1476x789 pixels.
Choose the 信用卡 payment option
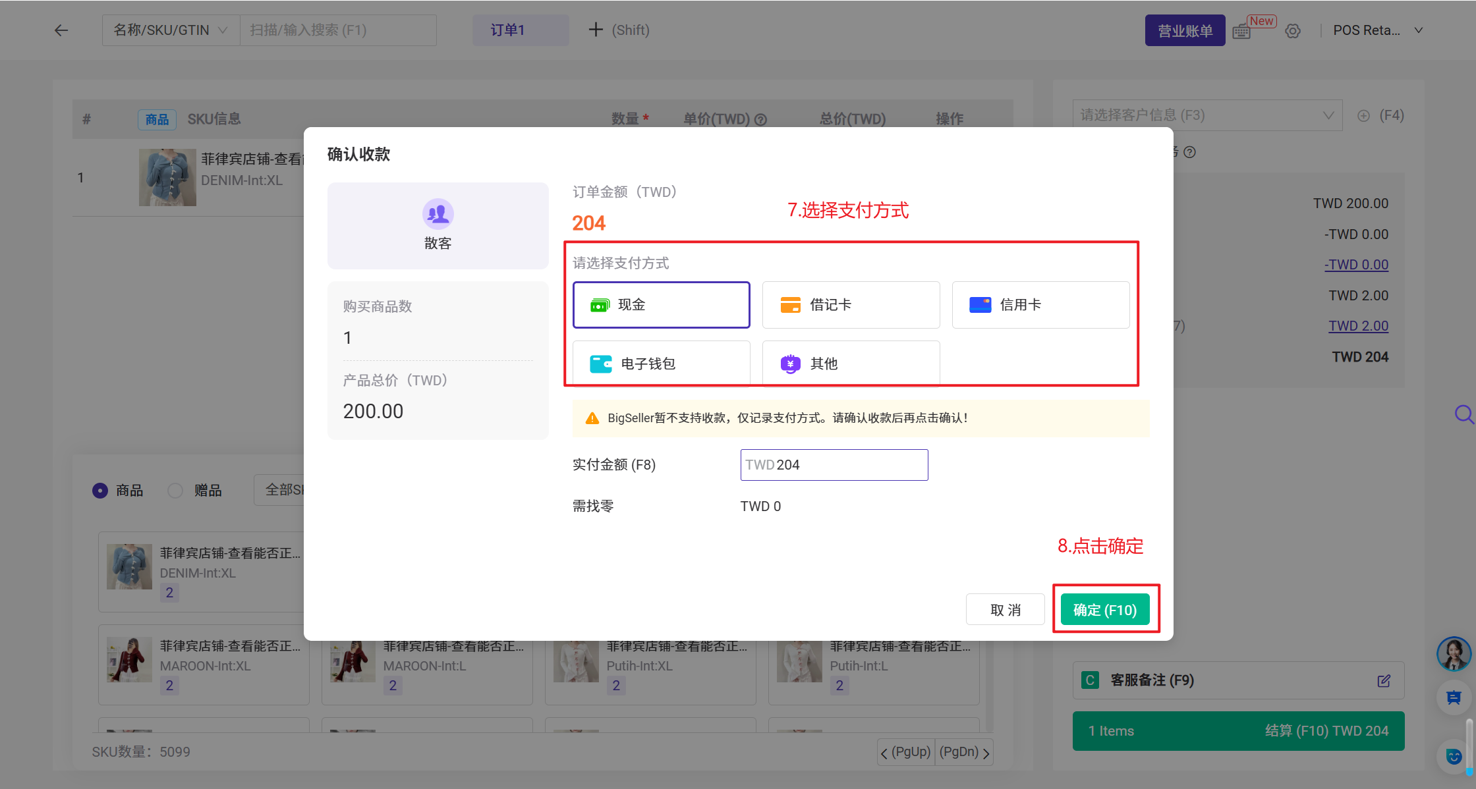1040,305
